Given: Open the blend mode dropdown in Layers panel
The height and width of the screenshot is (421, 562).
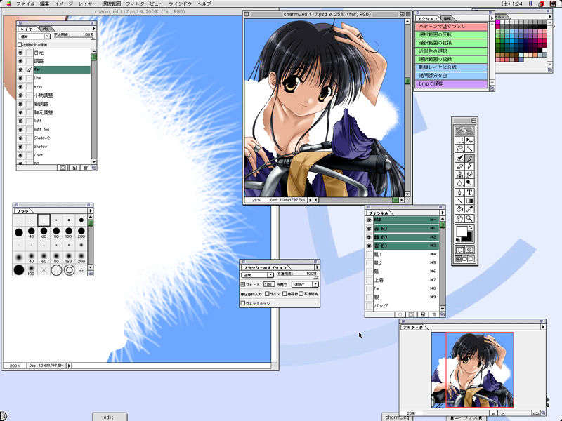Looking at the screenshot, I should tap(34, 36).
